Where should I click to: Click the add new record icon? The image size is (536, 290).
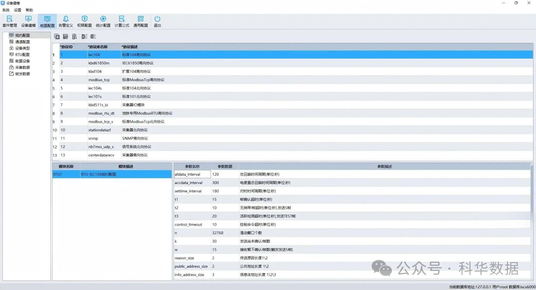tap(57, 37)
